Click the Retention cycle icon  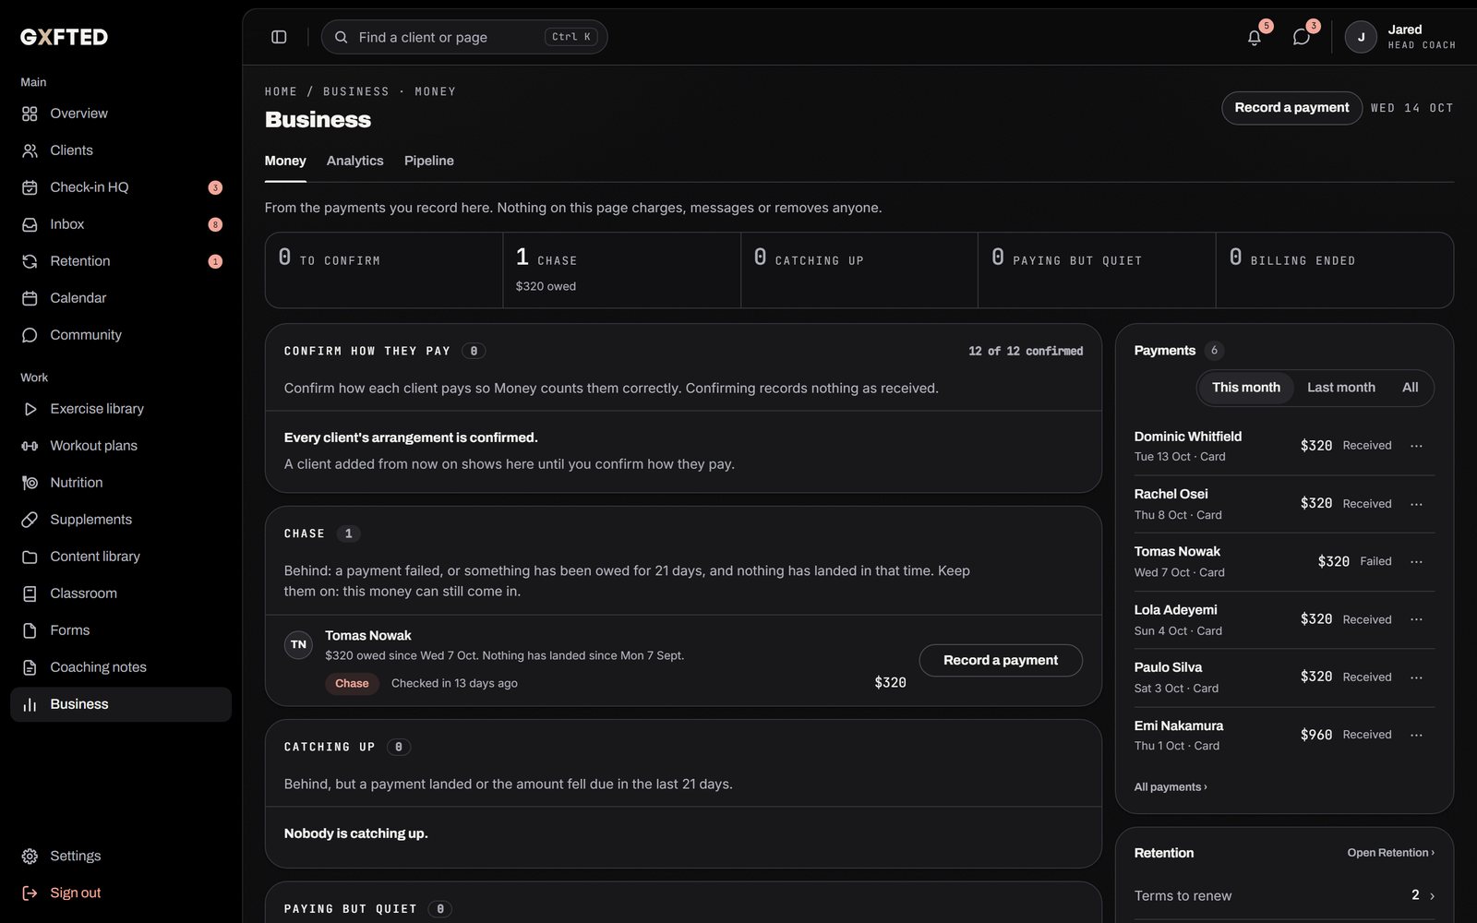[x=30, y=261]
